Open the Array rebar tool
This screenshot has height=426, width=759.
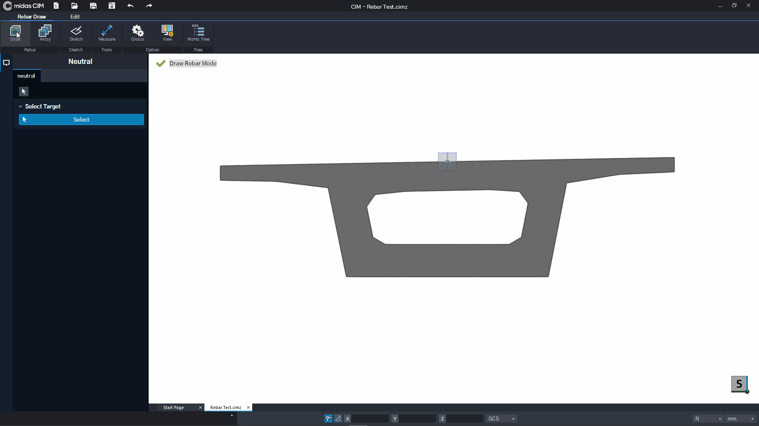(45, 33)
